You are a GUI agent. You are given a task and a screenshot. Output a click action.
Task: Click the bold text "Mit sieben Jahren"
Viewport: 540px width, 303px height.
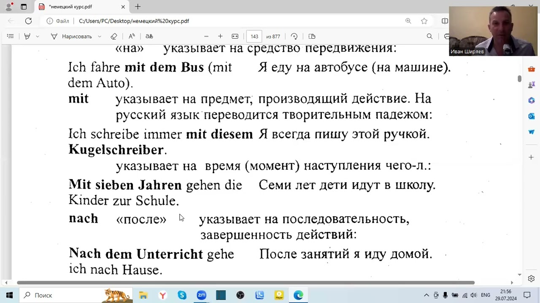click(125, 185)
